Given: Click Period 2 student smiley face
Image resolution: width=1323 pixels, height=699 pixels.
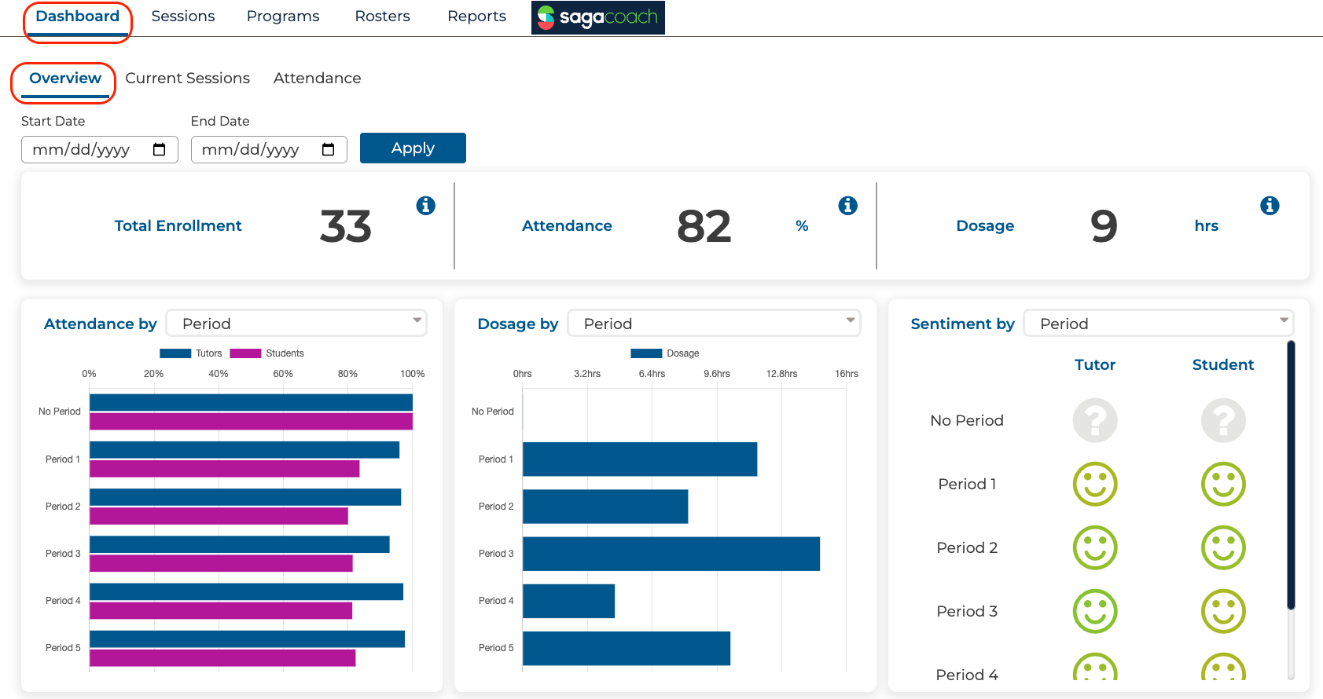Looking at the screenshot, I should click(1223, 547).
